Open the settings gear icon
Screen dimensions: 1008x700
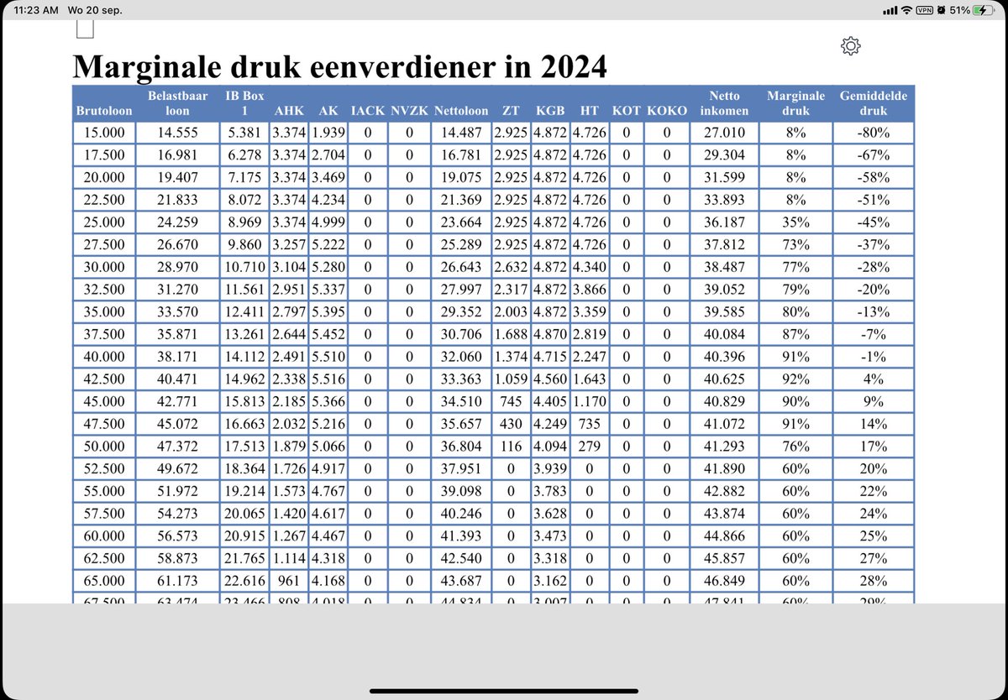[x=850, y=45]
